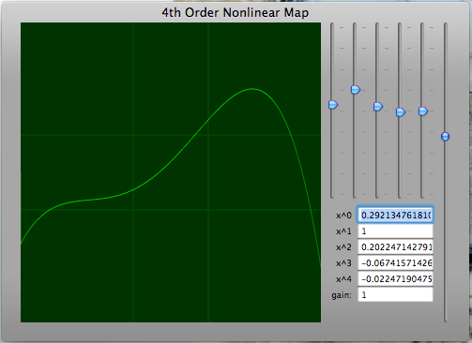Click the x^3 field showing -0.06741571426

point(395,263)
